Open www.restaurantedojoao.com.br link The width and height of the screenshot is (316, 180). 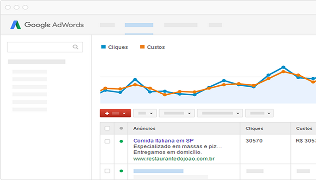(x=174, y=159)
